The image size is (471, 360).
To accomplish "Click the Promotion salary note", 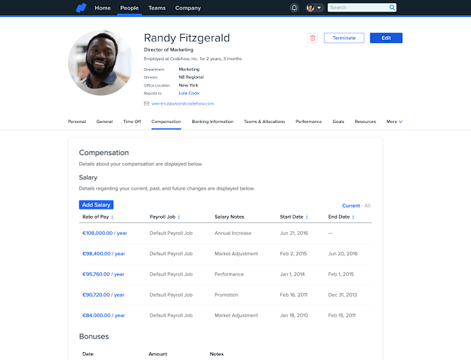I will (x=226, y=295).
